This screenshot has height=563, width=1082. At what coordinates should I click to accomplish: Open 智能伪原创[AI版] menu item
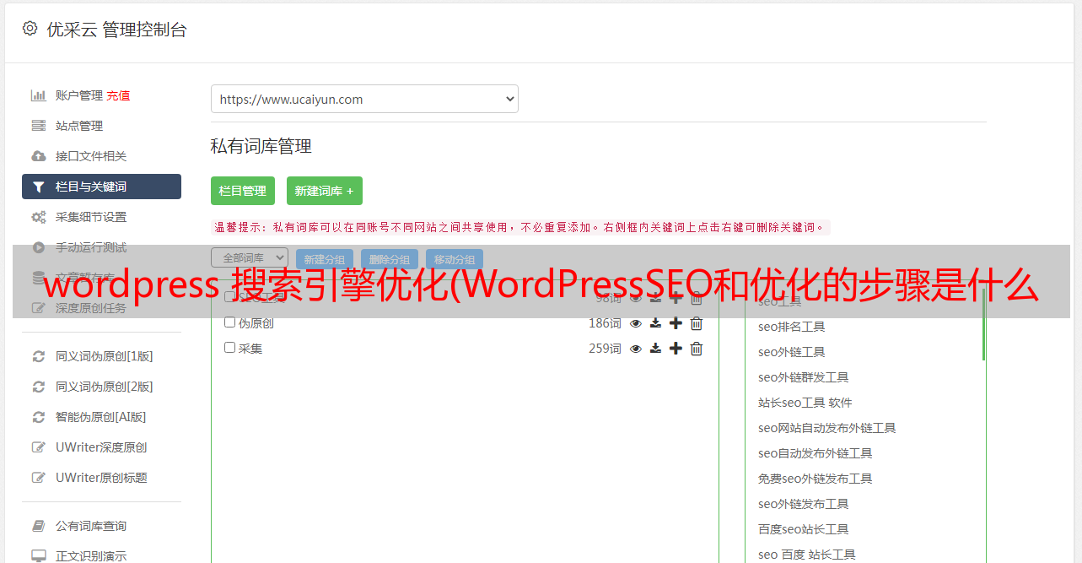pos(101,417)
